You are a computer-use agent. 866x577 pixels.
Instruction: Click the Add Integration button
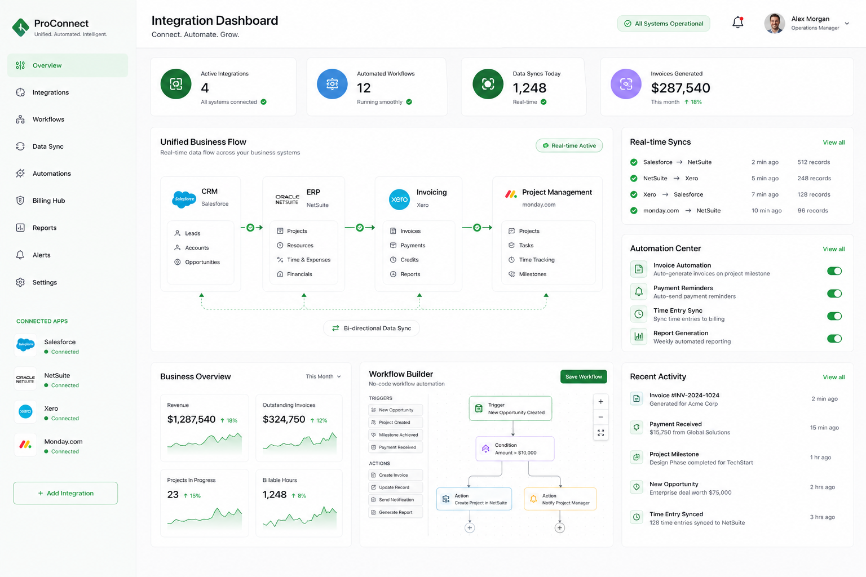65,493
